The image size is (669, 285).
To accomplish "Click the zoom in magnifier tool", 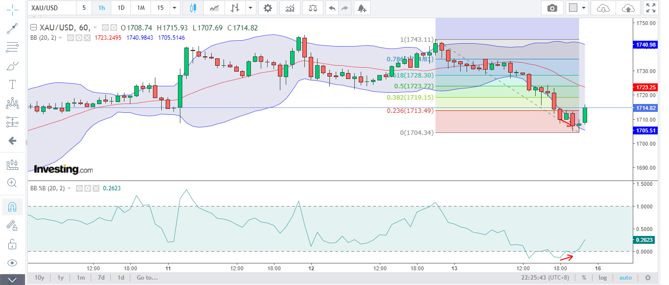I will [12, 182].
